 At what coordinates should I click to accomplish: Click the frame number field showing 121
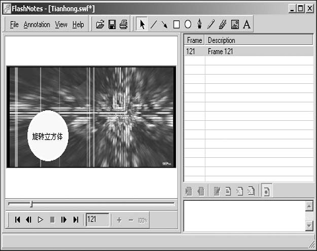click(x=97, y=219)
